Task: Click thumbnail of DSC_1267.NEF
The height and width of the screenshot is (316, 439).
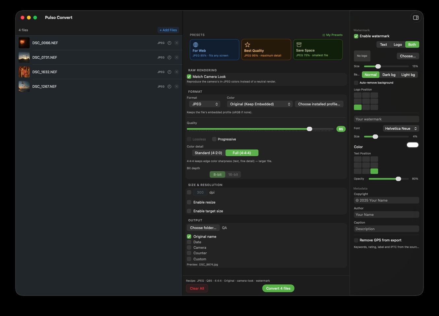Action: [24, 86]
